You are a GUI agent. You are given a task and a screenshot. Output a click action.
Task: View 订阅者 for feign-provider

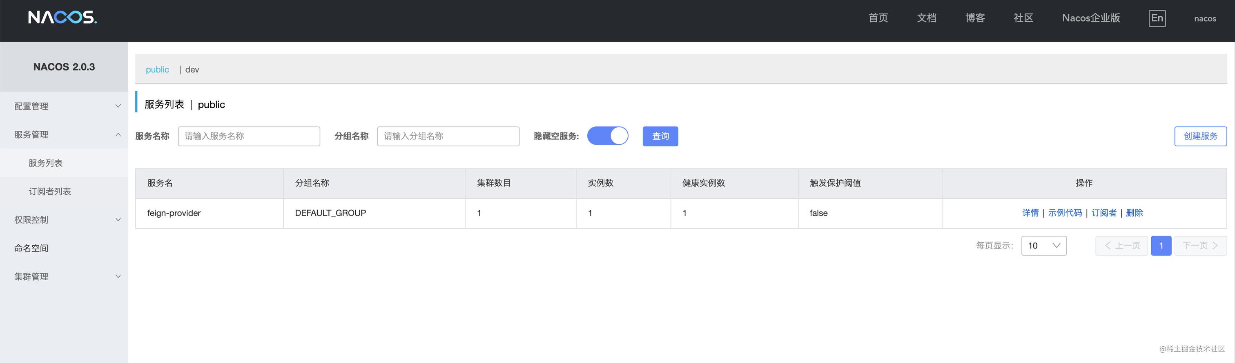[1103, 213]
